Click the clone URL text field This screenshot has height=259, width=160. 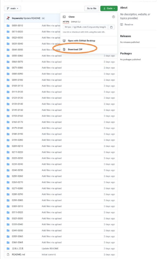tap(85, 27)
